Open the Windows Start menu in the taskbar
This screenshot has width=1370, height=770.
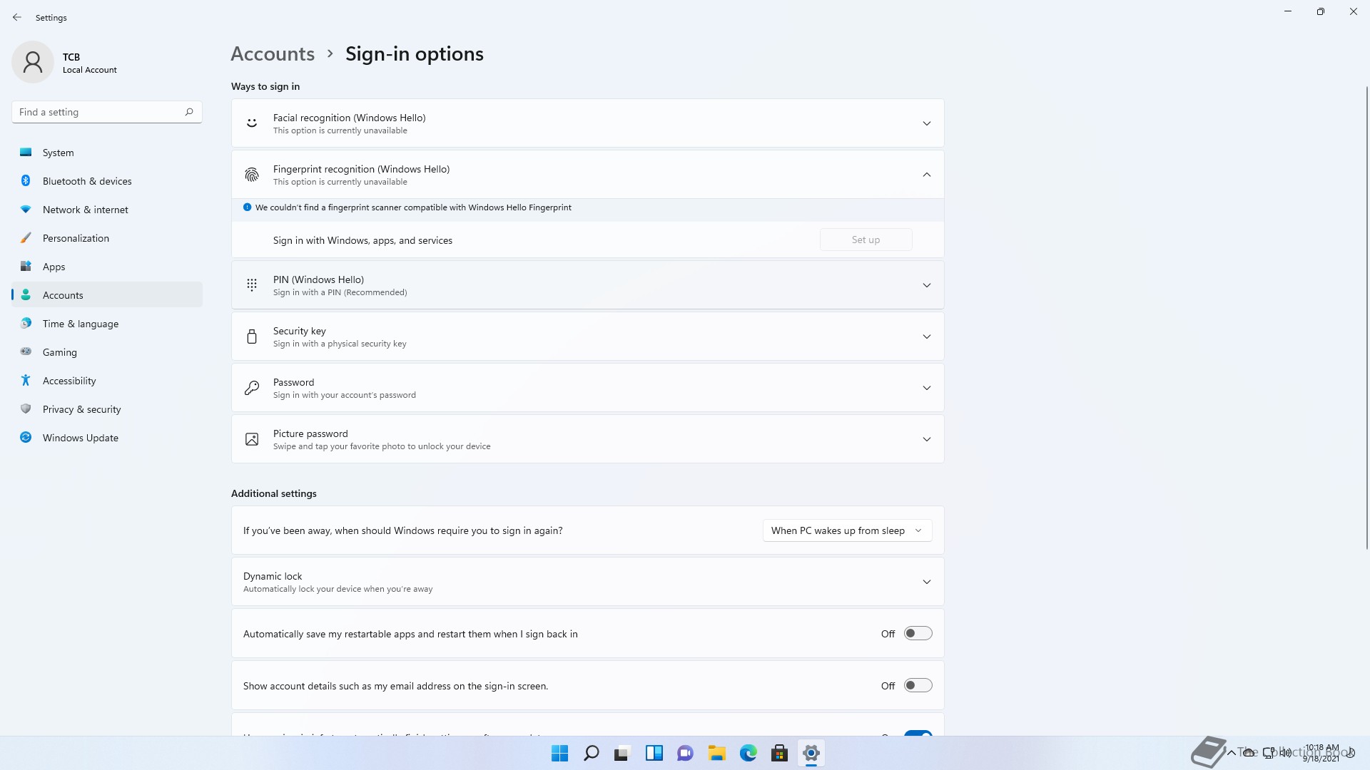click(x=560, y=753)
